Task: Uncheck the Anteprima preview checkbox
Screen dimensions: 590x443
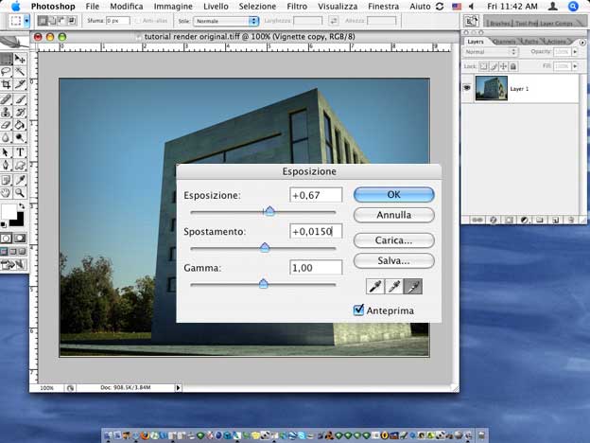Action: click(358, 310)
